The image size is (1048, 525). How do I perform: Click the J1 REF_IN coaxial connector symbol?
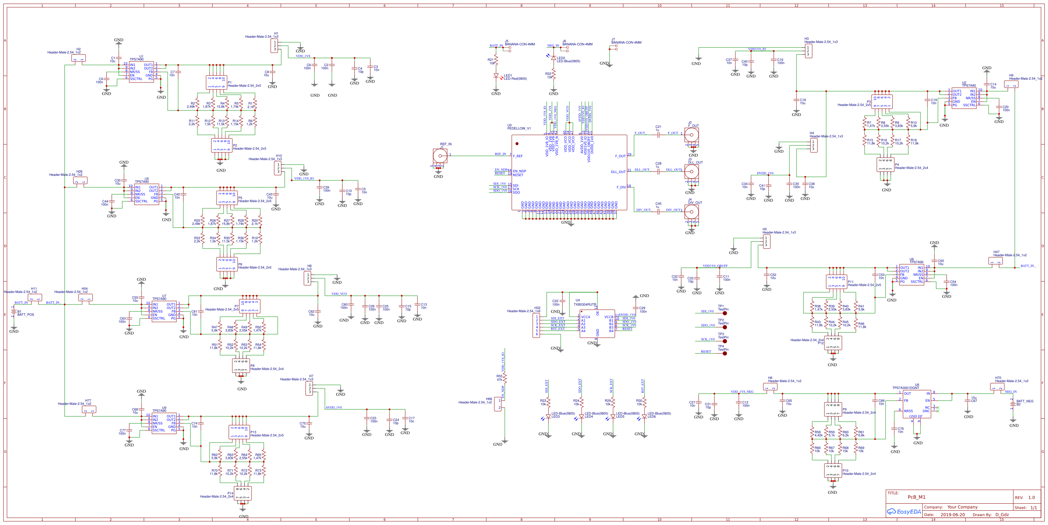pyautogui.click(x=439, y=156)
